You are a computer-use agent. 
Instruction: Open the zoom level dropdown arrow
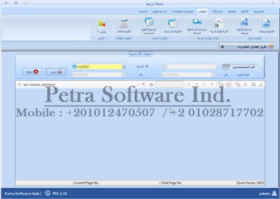coord(139,85)
